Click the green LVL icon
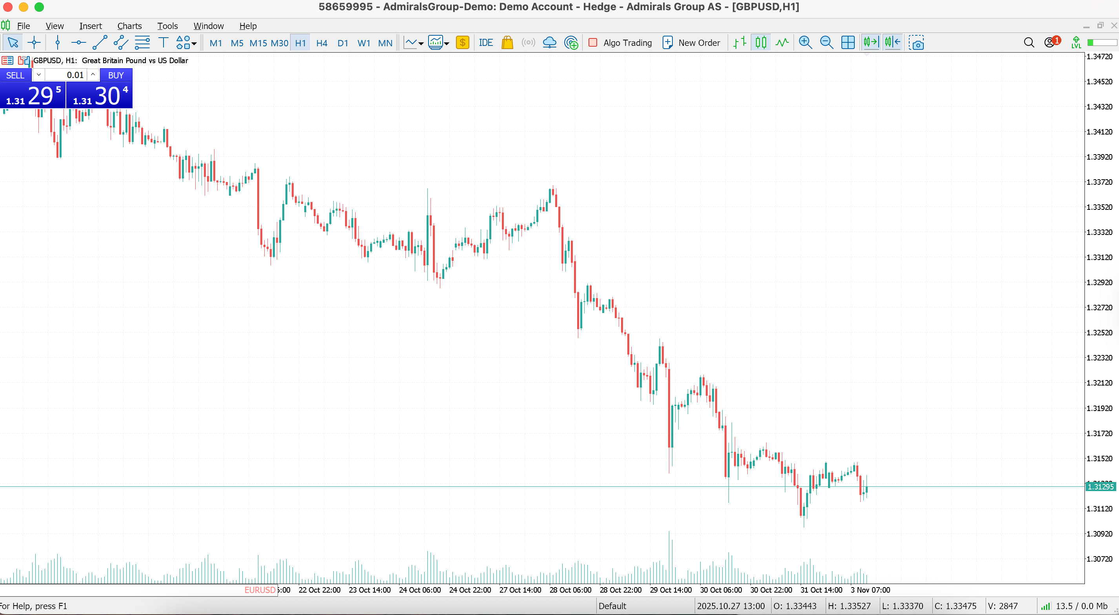The height and width of the screenshot is (615, 1119). 1076,43
